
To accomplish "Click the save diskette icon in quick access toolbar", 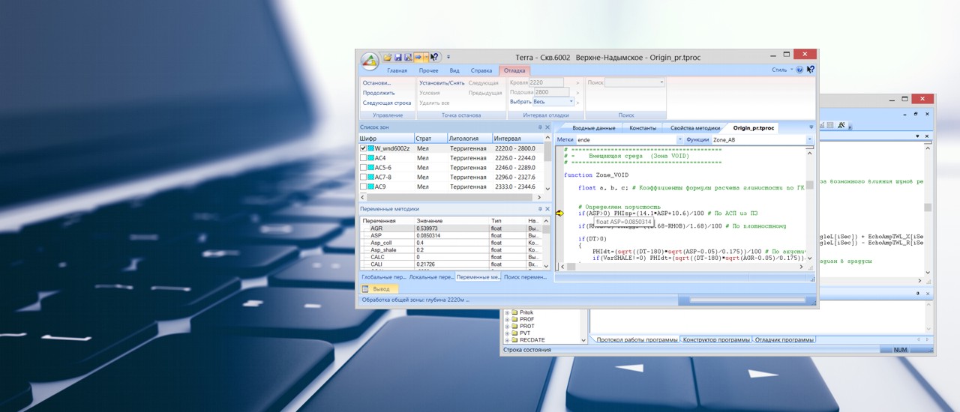I will tap(397, 57).
